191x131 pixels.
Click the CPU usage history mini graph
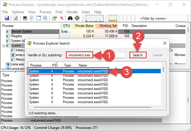95,18
